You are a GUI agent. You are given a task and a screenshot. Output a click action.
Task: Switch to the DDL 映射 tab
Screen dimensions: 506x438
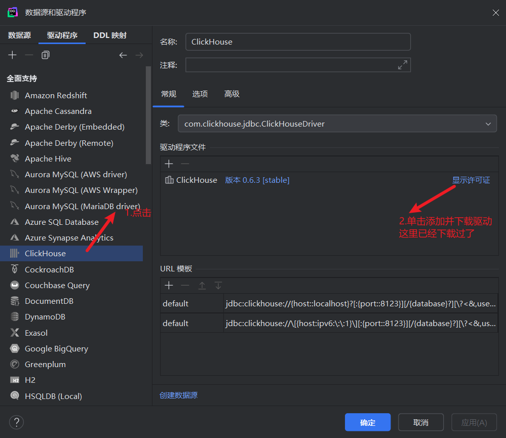click(x=110, y=35)
